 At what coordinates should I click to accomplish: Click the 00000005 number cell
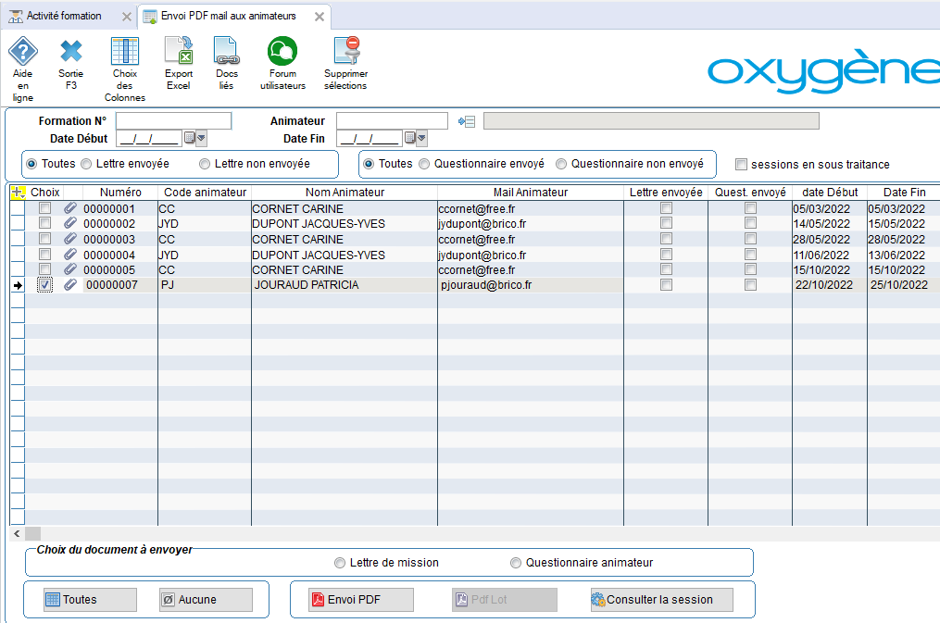[119, 269]
